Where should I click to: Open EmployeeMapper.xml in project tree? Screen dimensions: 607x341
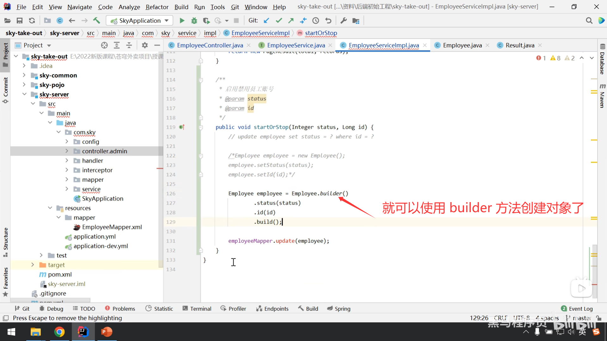[112, 227]
